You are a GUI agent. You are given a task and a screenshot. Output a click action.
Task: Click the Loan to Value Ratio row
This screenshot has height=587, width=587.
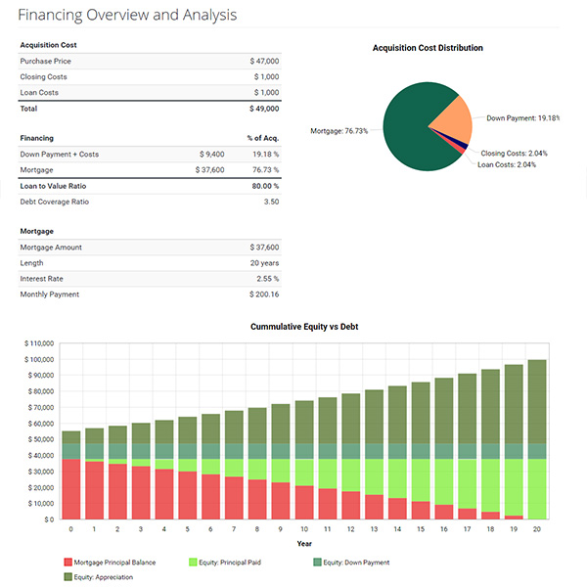[x=150, y=186]
